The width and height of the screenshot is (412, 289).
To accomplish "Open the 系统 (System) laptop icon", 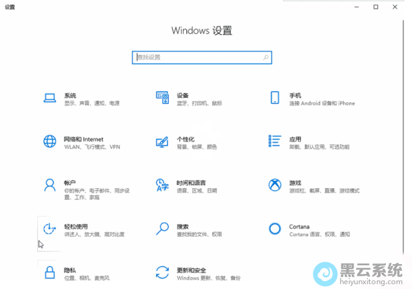I will 49,98.
